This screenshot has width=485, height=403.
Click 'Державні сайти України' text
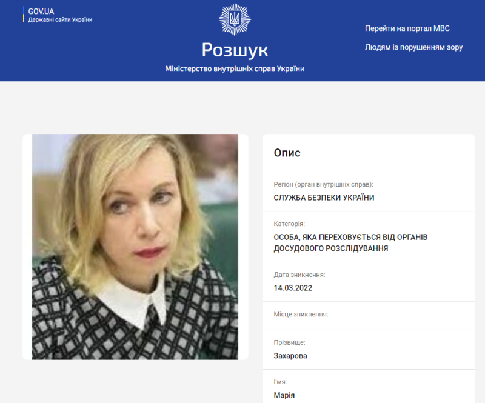pos(60,19)
